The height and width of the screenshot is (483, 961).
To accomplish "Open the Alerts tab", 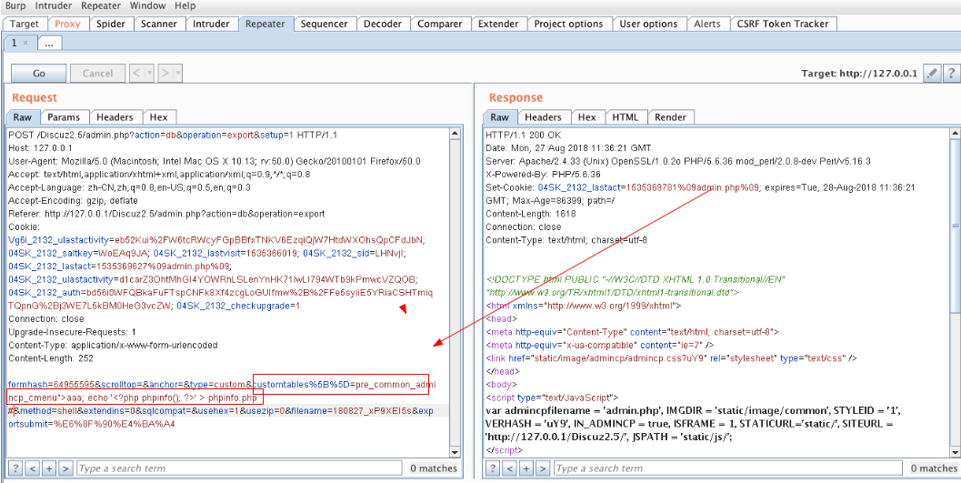I will (707, 24).
